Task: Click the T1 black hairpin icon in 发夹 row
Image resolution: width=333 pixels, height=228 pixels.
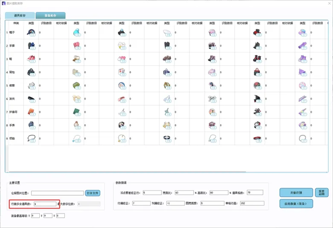Action: [x=31, y=98]
